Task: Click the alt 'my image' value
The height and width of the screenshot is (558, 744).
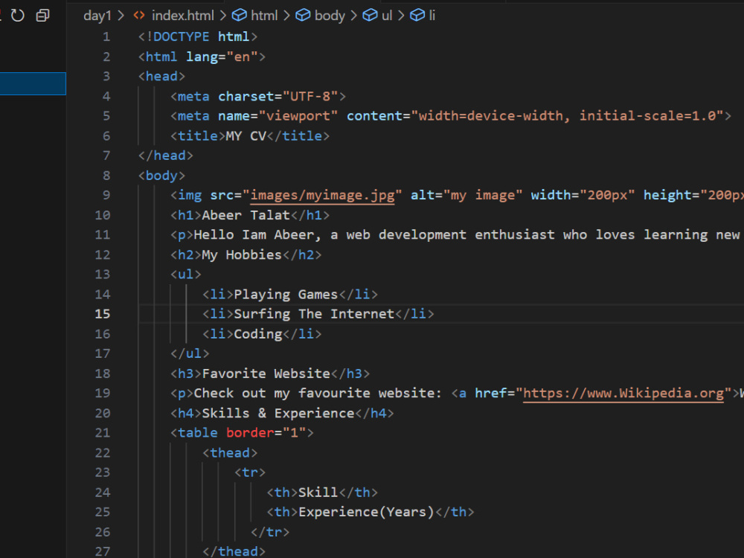Action: tap(483, 195)
